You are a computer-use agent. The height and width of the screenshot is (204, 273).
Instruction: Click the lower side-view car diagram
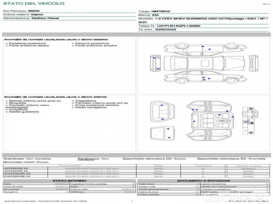tap(205, 78)
